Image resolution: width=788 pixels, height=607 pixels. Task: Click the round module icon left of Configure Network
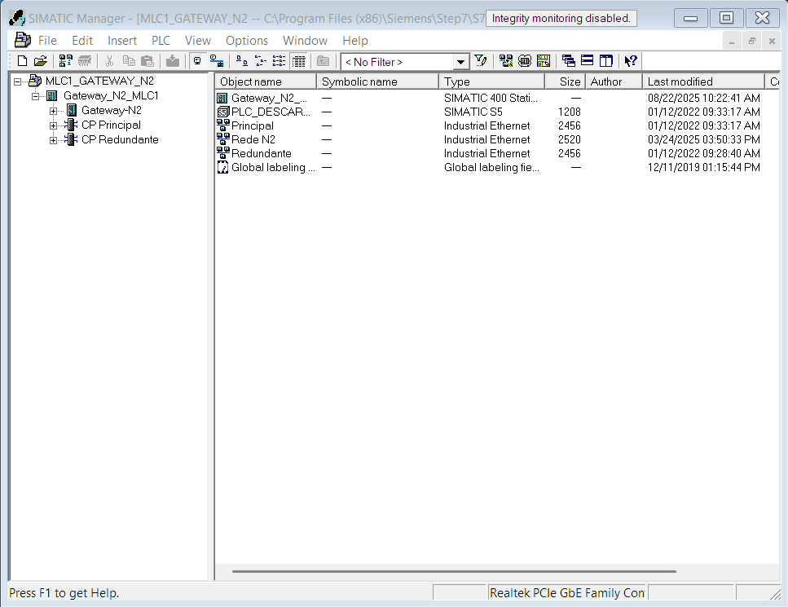click(x=525, y=61)
